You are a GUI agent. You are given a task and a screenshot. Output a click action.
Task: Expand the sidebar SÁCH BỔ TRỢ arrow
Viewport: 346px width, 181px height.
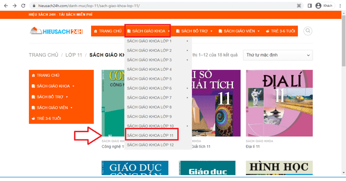pos(67,97)
